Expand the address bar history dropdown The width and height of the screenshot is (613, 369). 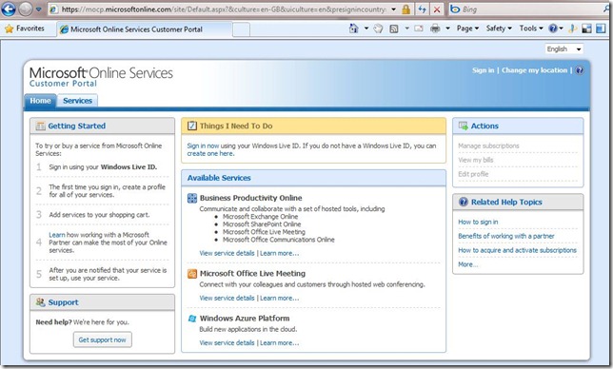(394, 10)
